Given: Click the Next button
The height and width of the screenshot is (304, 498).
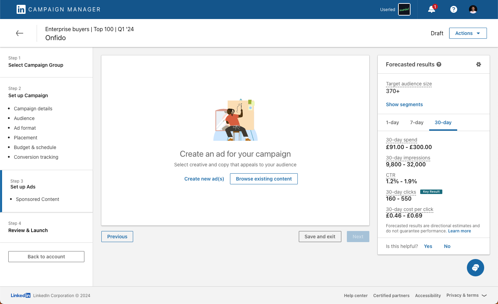Looking at the screenshot, I should [358, 237].
